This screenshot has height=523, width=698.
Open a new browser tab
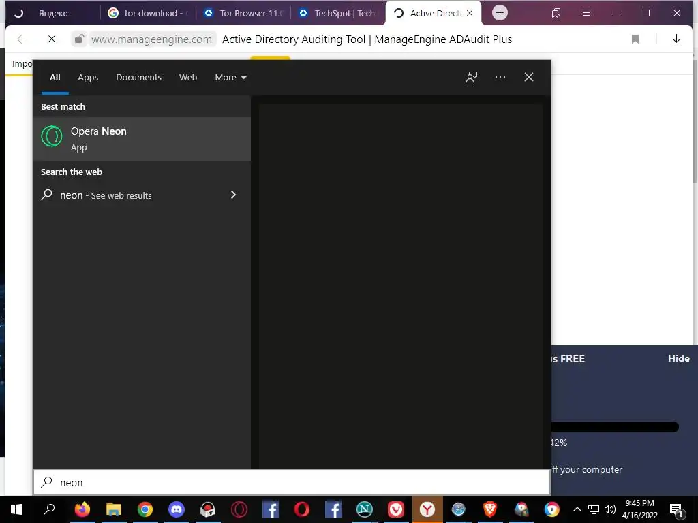pyautogui.click(x=500, y=13)
